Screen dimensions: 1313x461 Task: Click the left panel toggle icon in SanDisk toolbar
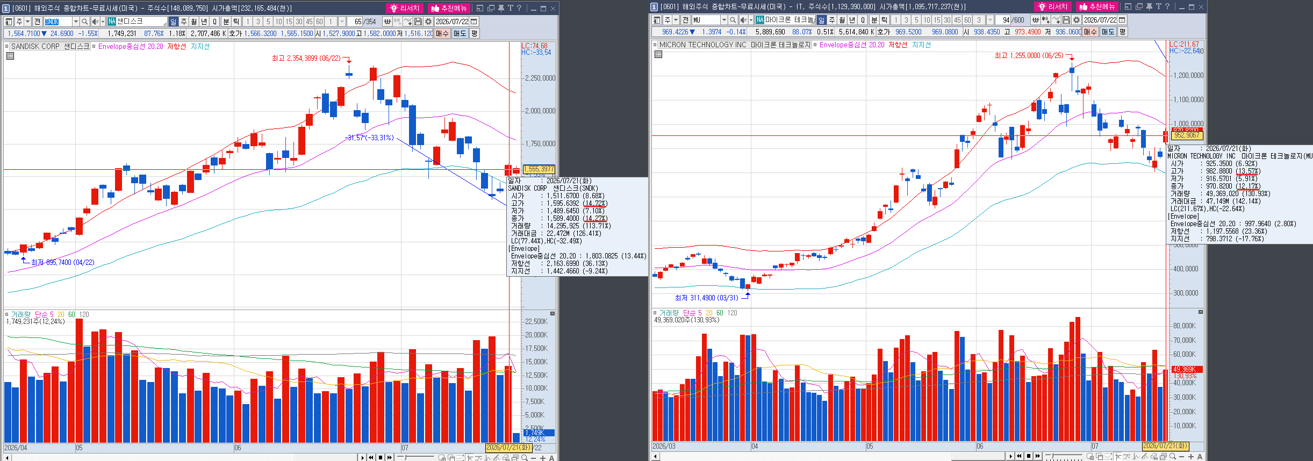point(8,21)
